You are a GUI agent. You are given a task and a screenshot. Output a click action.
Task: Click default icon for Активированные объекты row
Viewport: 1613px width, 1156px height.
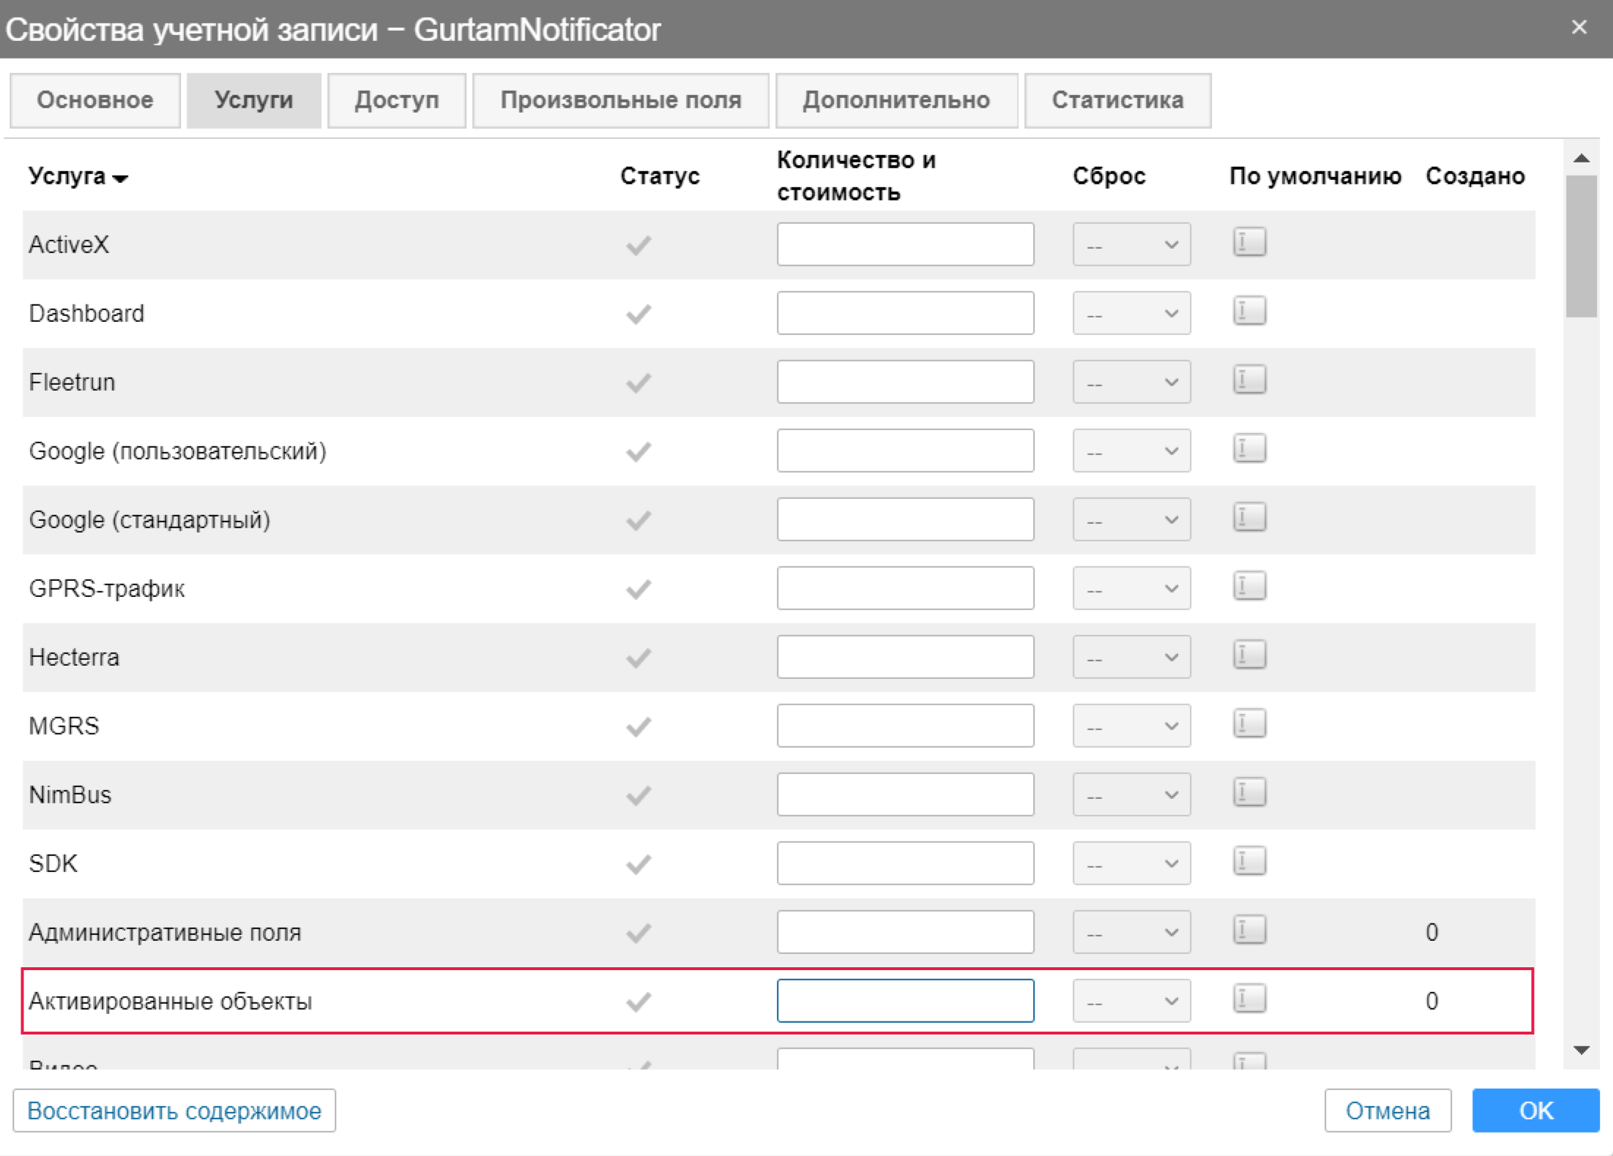1249,999
